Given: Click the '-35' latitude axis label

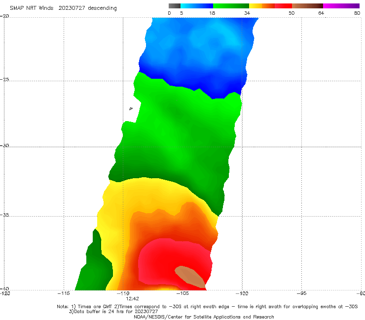Looking at the screenshot, I should pos(4,215).
